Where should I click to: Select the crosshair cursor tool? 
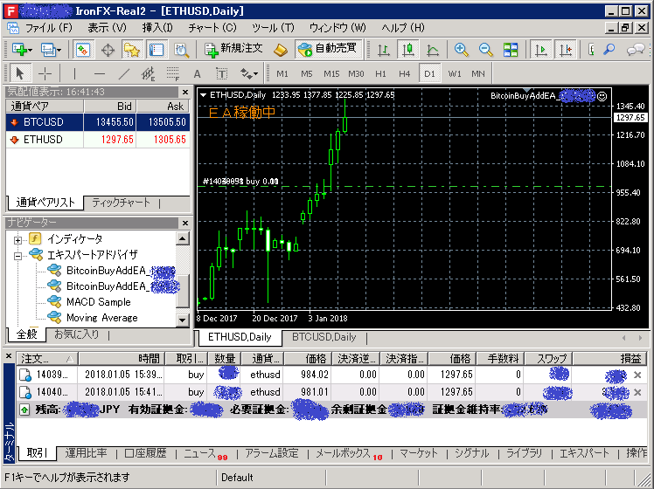point(45,74)
